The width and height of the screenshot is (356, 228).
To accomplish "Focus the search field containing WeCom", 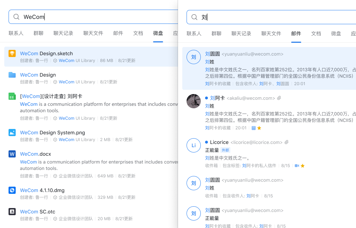I will point(93,17).
